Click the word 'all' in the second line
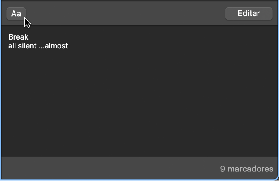Image resolution: width=279 pixels, height=181 pixels. tap(12, 46)
